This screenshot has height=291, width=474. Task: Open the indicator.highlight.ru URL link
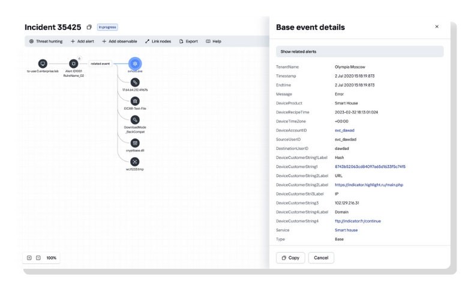point(368,185)
